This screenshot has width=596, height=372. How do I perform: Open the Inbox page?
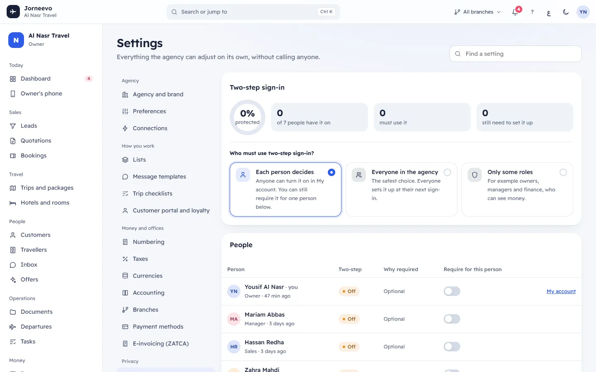(51, 265)
